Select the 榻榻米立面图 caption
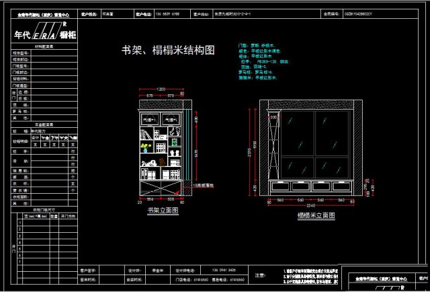430x292 pixels. pyautogui.click(x=316, y=215)
